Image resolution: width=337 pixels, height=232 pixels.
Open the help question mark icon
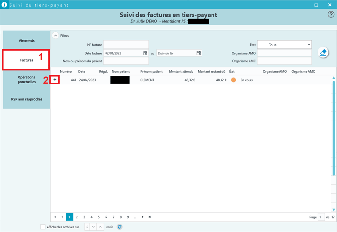(x=331, y=14)
